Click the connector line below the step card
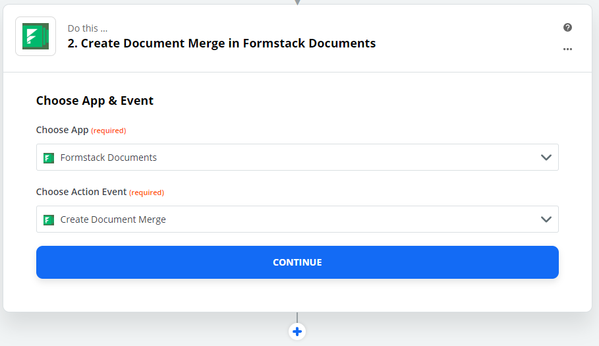This screenshot has height=346, width=599. [x=297, y=318]
